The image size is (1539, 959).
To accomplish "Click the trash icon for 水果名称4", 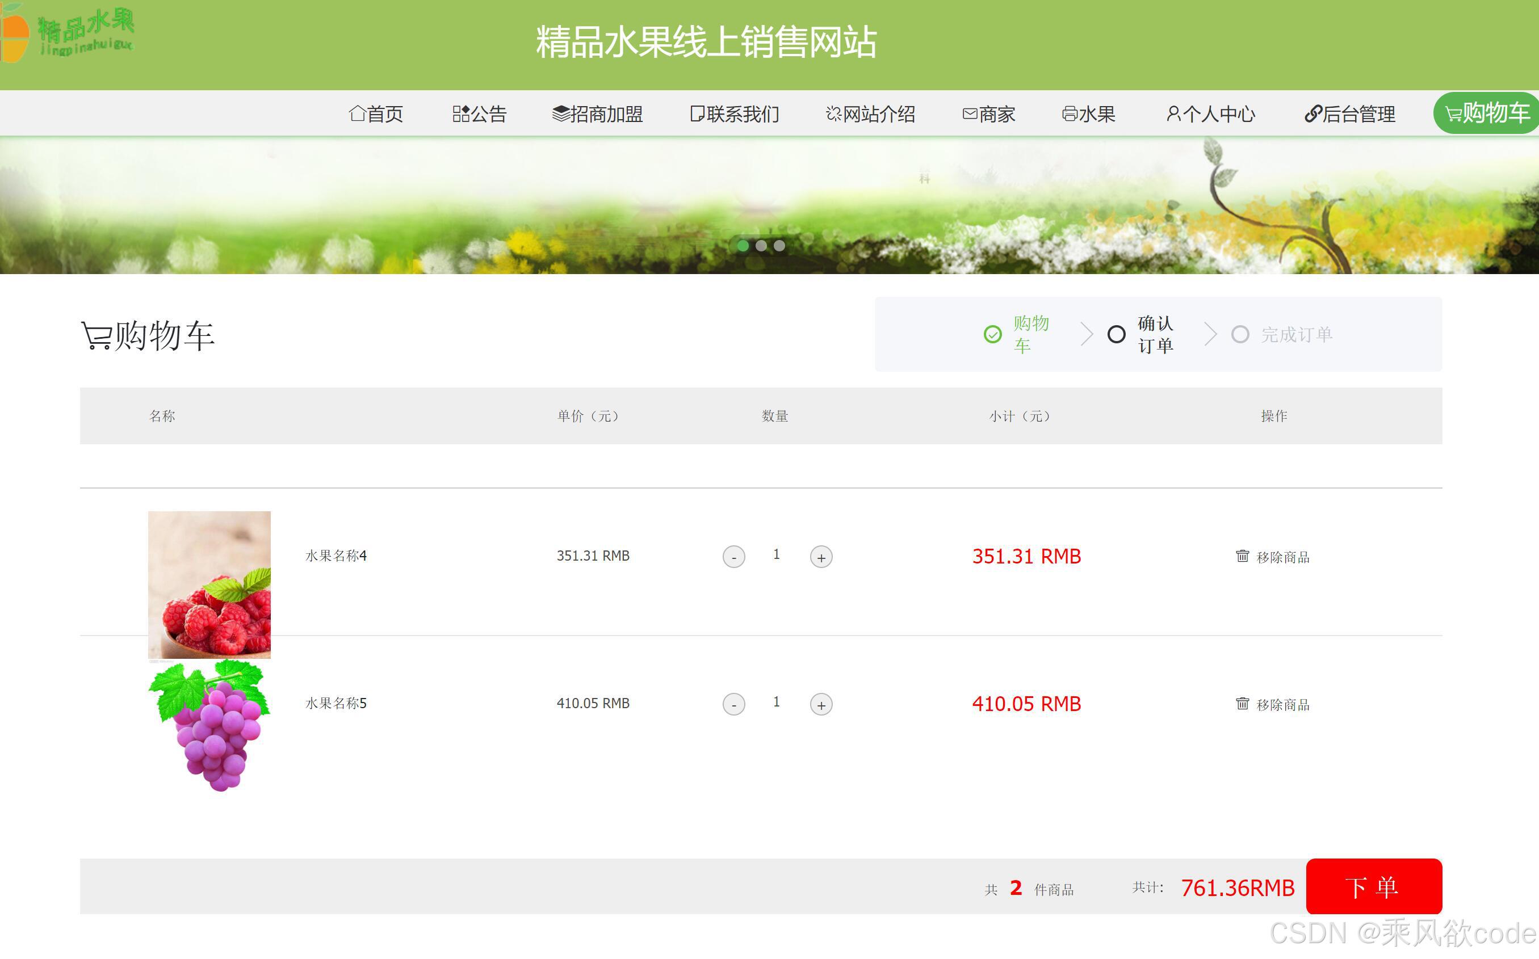I will (1242, 556).
